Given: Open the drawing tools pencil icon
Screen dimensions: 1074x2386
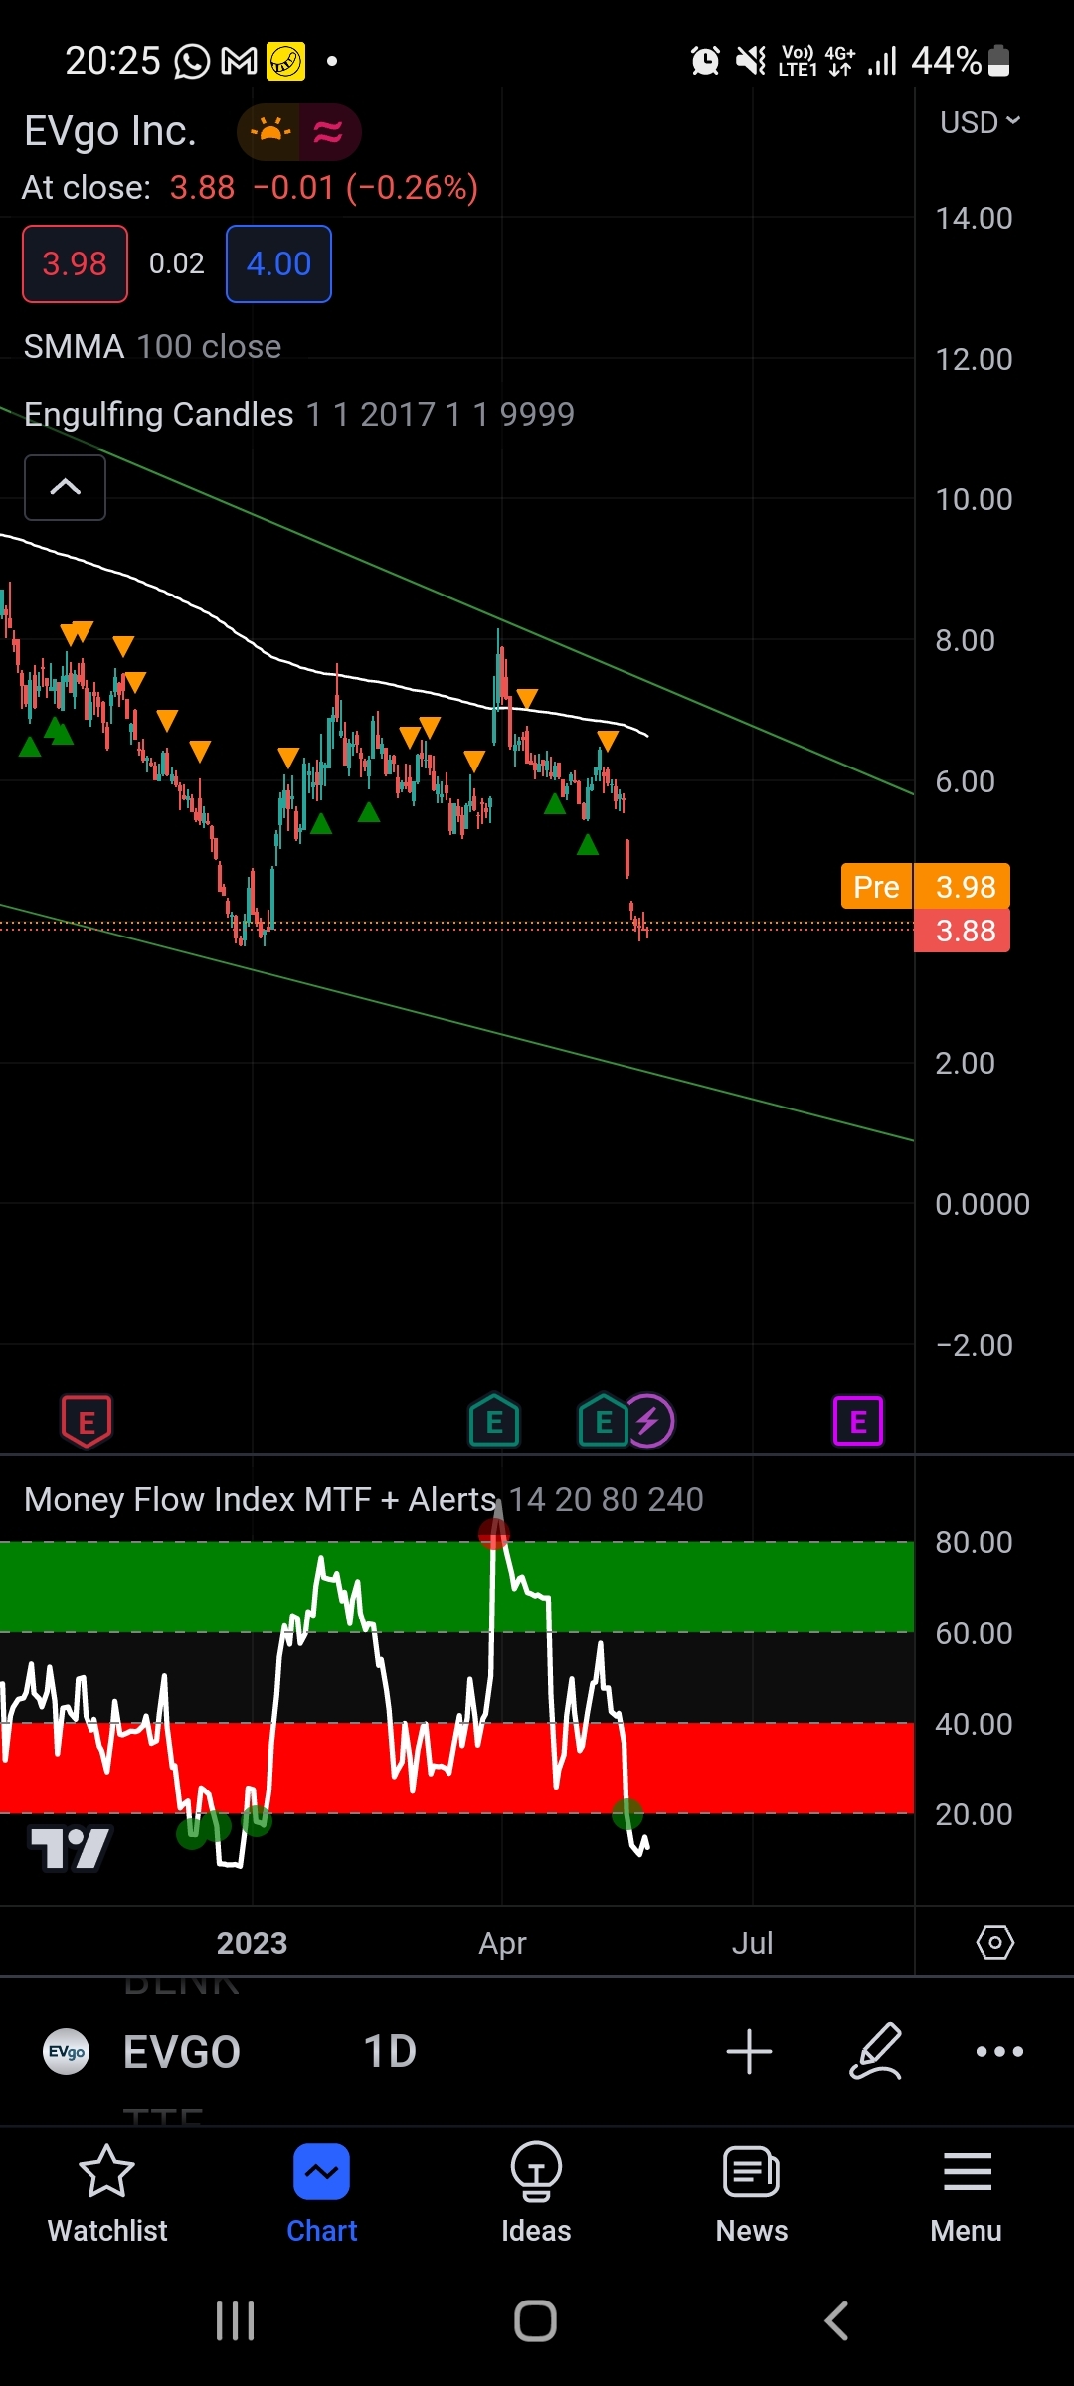Looking at the screenshot, I should click(875, 2052).
